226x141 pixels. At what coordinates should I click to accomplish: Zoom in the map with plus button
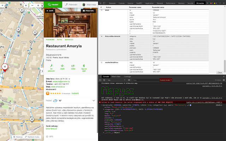[38, 6]
